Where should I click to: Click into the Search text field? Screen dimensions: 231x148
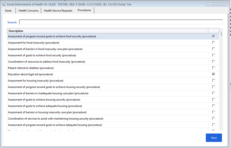pos(121,22)
